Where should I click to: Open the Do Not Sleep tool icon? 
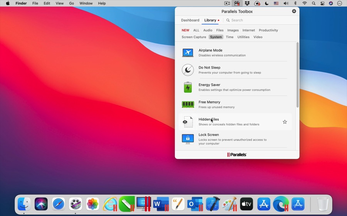(x=188, y=70)
